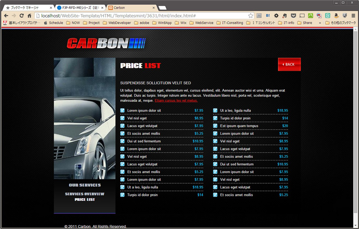Open the adobe bookmark folder
The width and height of the screenshot is (359, 229).
pos(142,23)
